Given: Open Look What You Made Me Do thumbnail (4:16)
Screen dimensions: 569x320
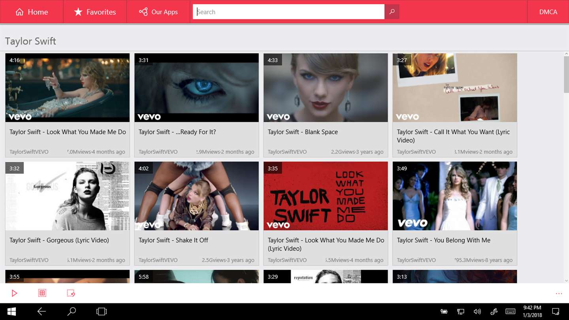Looking at the screenshot, I should tap(67, 88).
